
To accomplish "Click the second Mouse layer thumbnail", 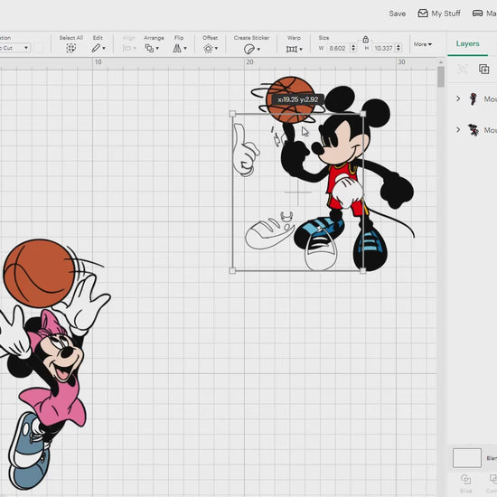I will [474, 129].
